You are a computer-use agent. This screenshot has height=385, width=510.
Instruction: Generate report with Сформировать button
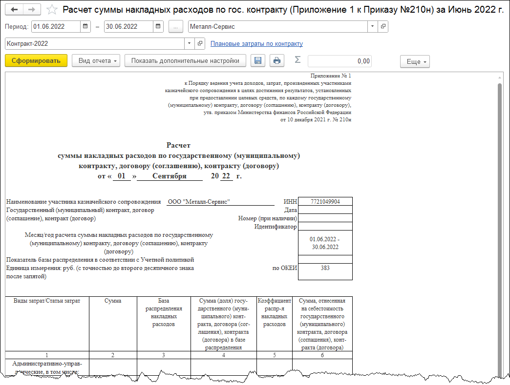pos(36,60)
